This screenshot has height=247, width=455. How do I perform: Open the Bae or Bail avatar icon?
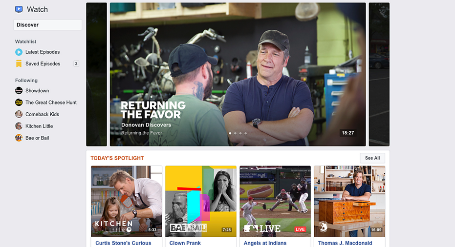(19, 138)
